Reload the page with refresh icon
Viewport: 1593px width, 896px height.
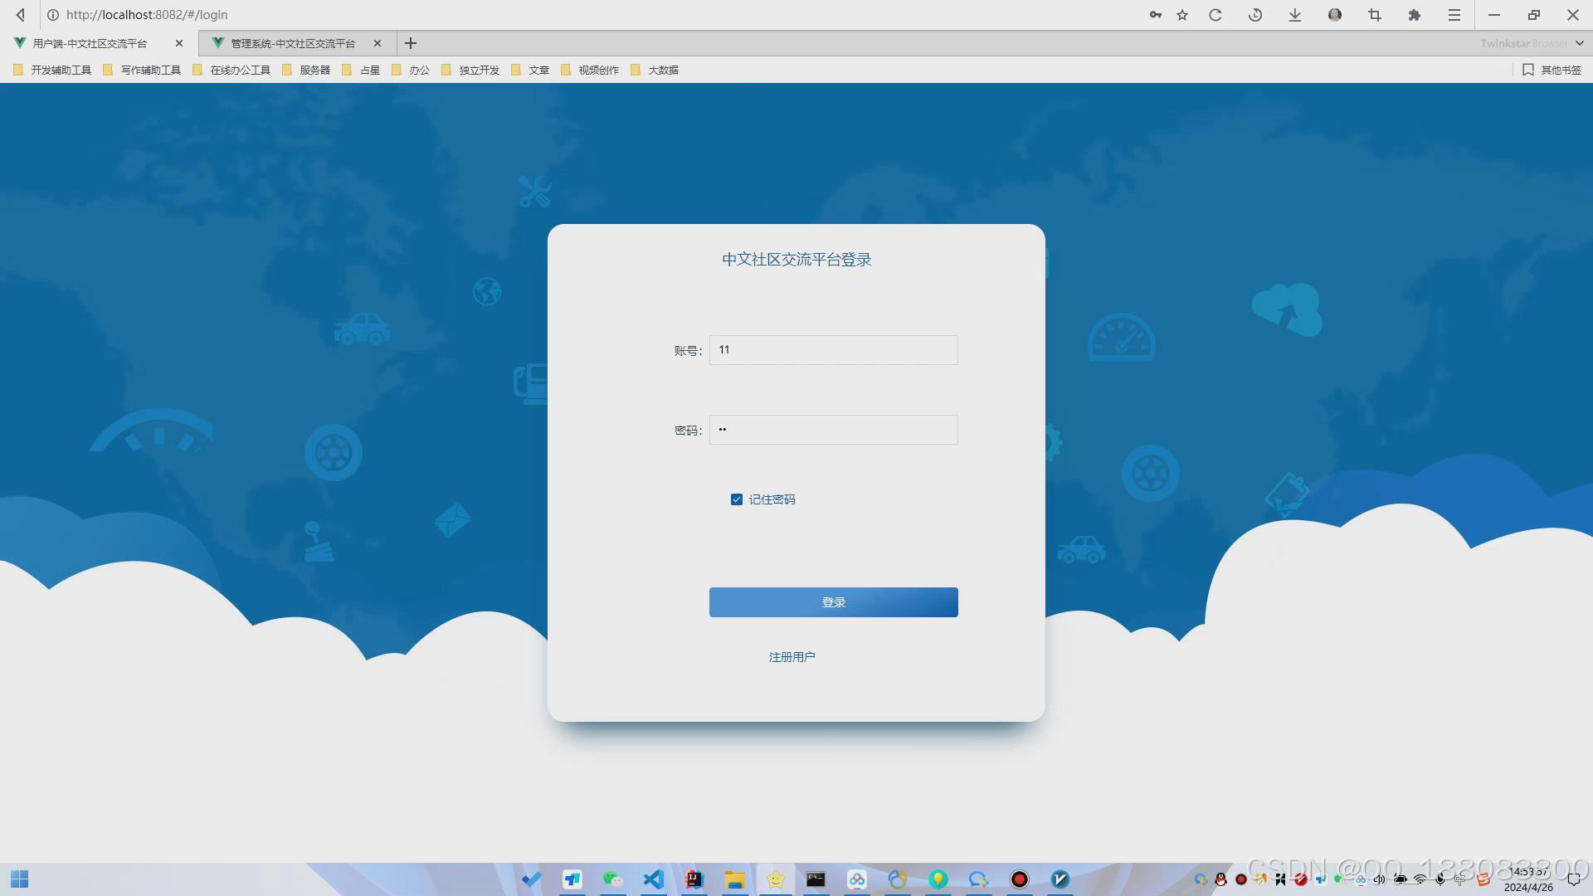1215,15
